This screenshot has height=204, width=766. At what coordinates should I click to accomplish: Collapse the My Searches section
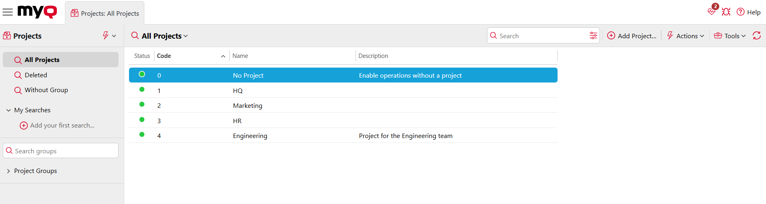8,110
